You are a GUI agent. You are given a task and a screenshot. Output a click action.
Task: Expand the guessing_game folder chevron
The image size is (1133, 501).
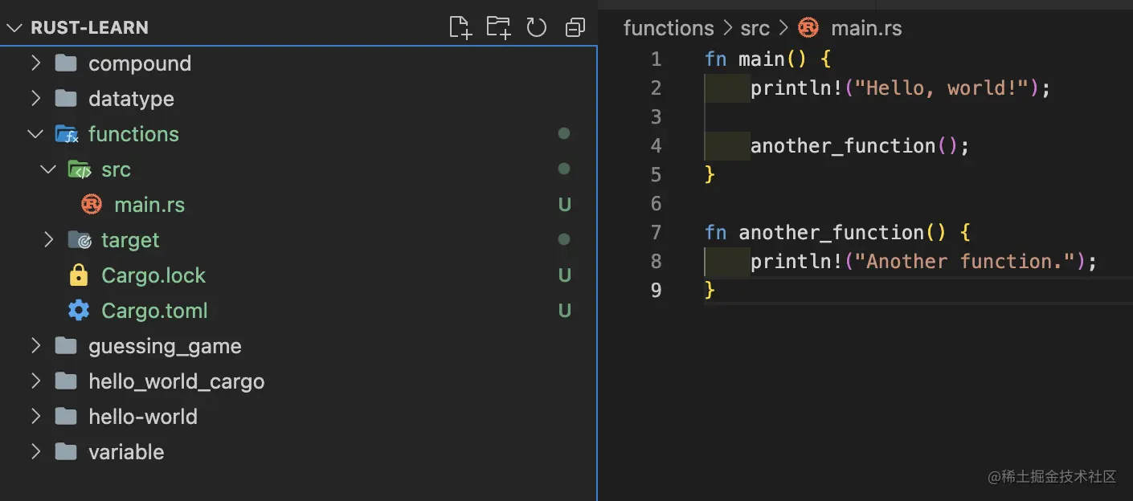(x=35, y=345)
